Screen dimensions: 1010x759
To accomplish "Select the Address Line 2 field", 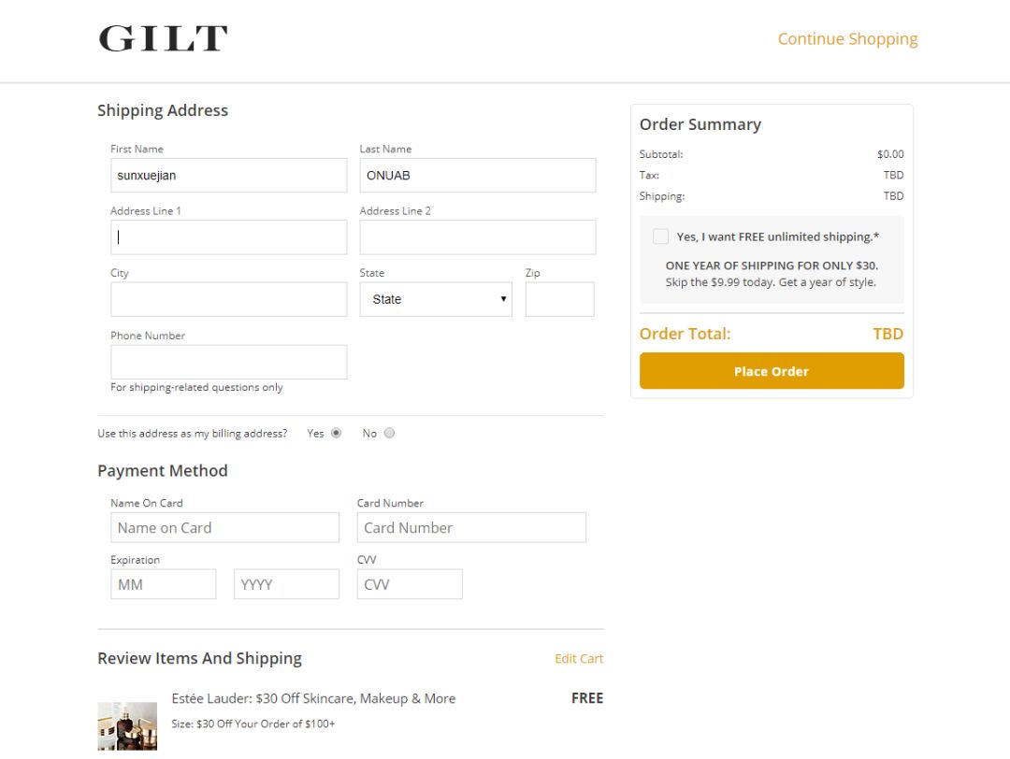I will 477,237.
